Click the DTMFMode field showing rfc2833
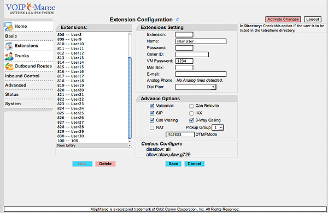328x213 pixels. [x=180, y=135]
